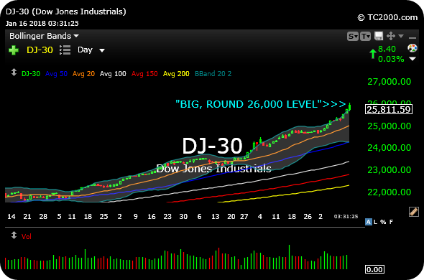Screen dimensions: 424x280
Task: Click the 22,000.00 price axis label
Action: pyautogui.click(x=389, y=192)
